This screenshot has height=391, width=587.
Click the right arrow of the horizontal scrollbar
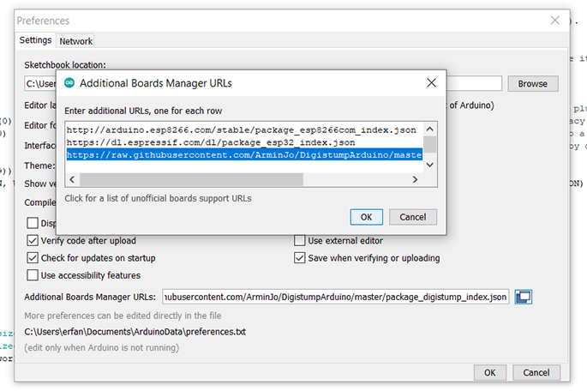point(416,179)
